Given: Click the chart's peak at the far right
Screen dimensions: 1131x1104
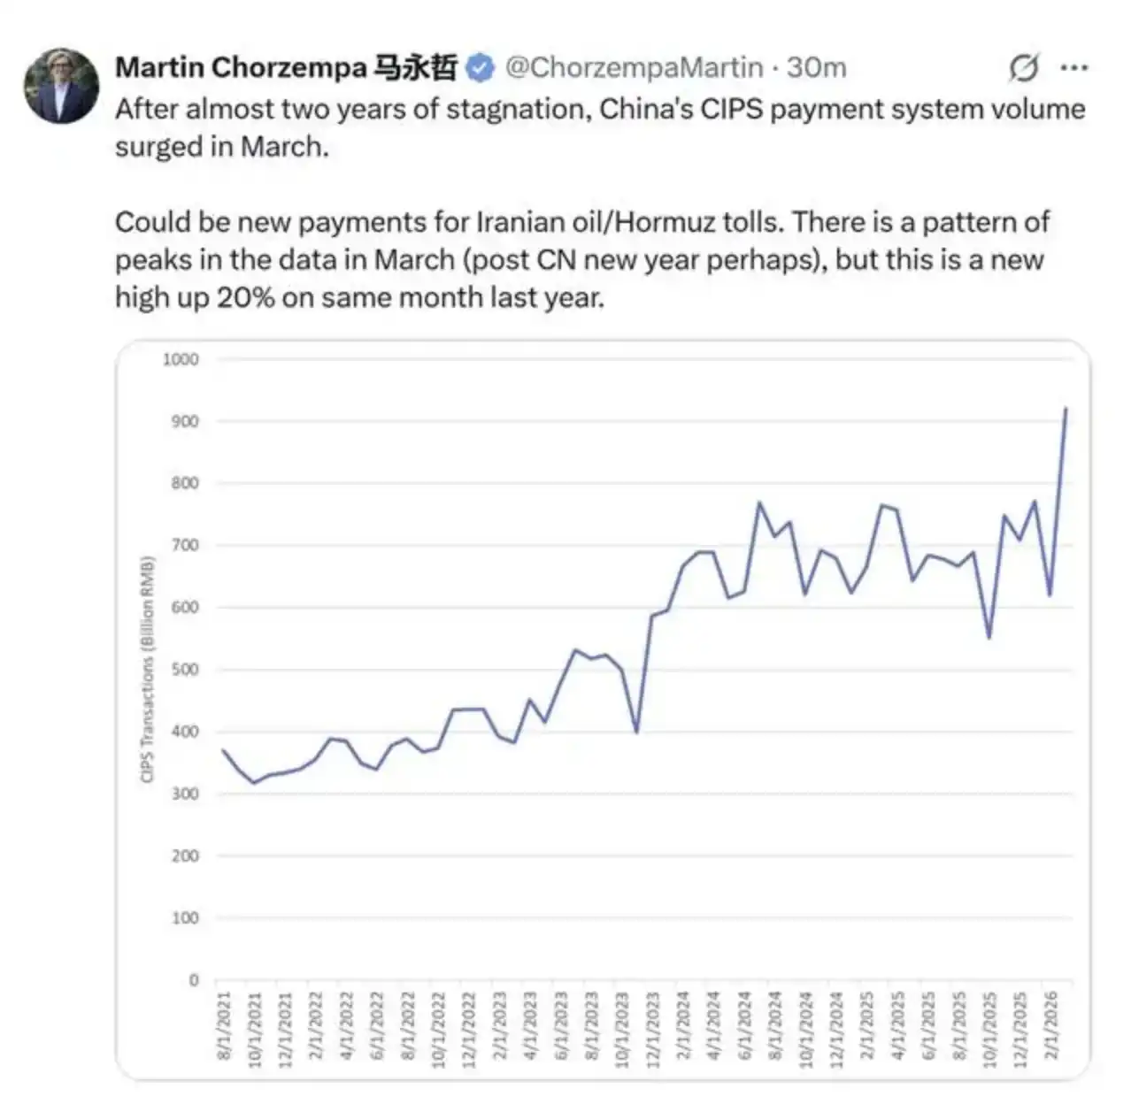Looking at the screenshot, I should [1066, 410].
